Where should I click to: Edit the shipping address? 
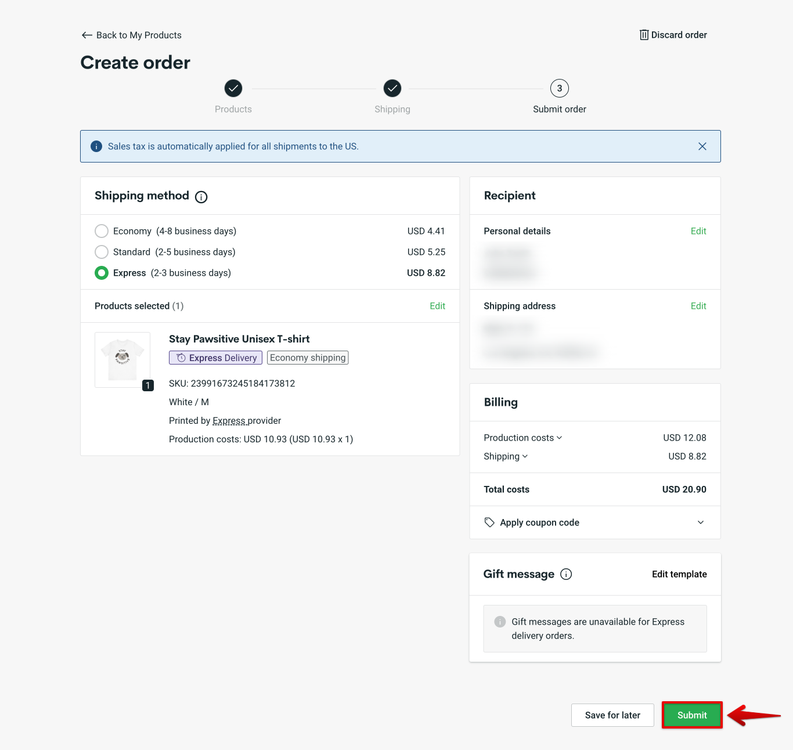[698, 306]
